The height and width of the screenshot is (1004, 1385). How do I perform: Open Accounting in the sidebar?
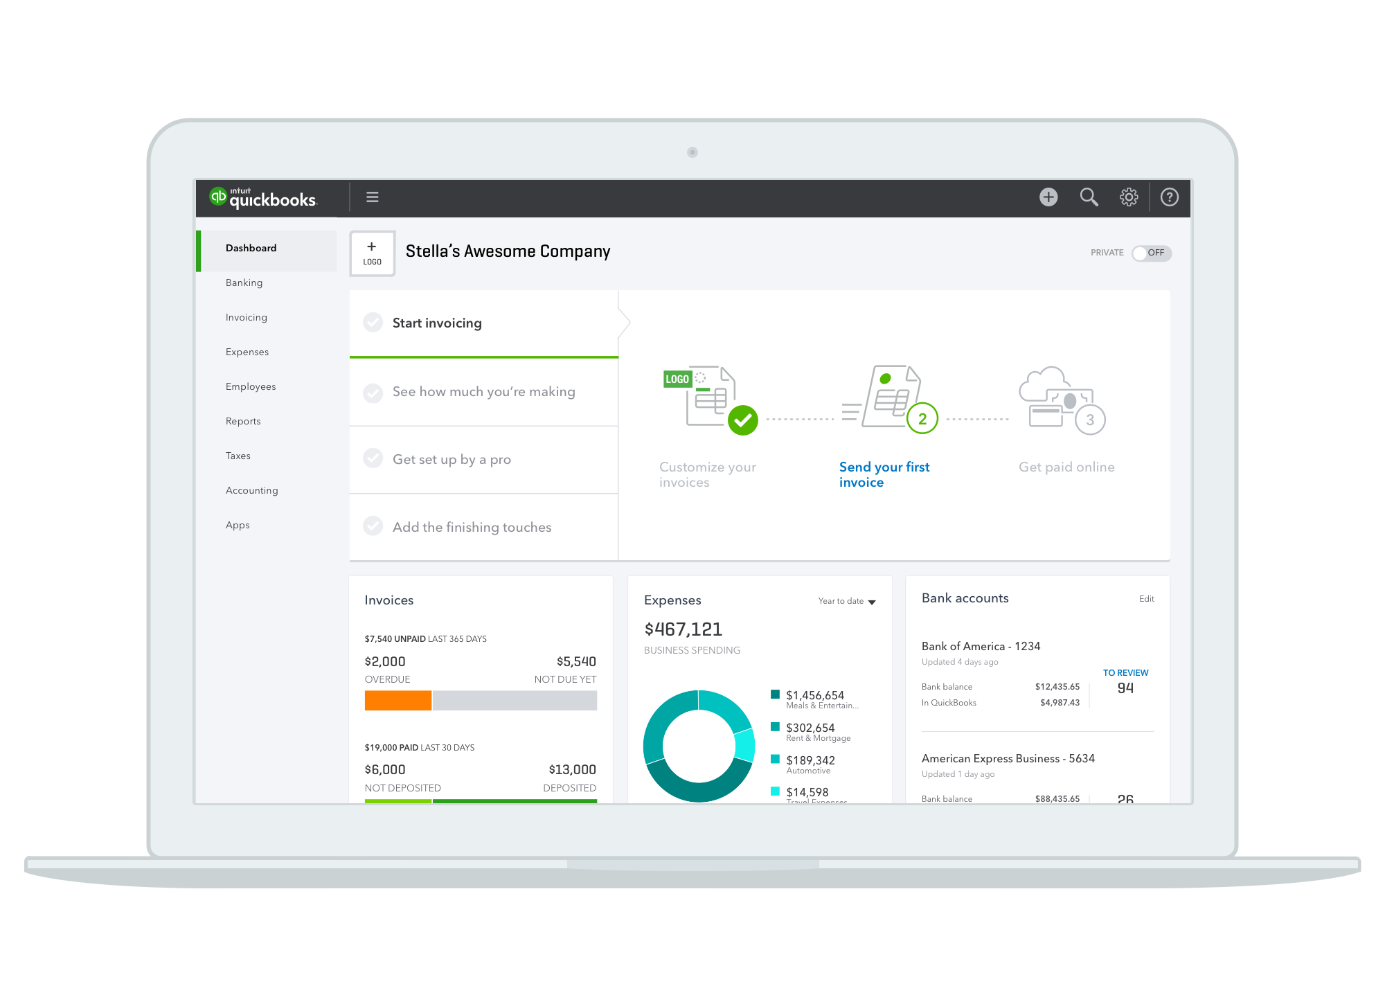point(251,490)
